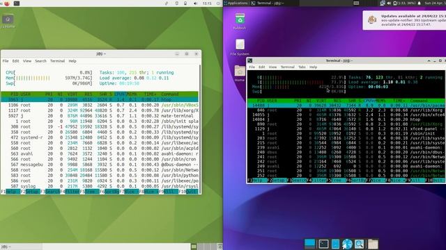Open Help menu in the left terminal window
This screenshot has width=446, height=250.
click(x=72, y=61)
